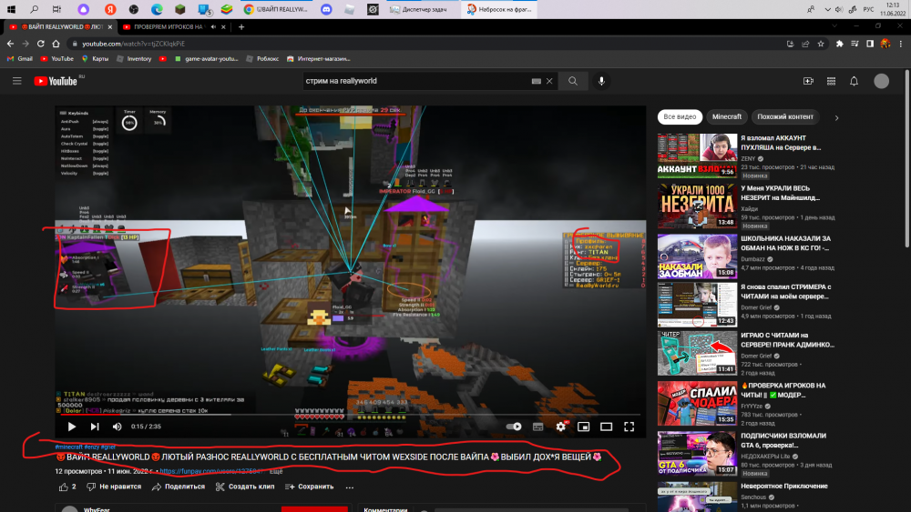Open the Gmail bookmark

click(20, 58)
